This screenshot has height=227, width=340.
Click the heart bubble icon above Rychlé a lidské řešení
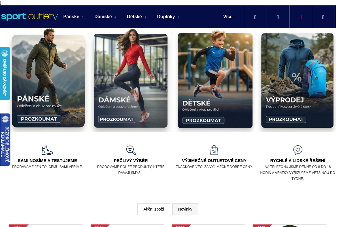[x=298, y=150]
